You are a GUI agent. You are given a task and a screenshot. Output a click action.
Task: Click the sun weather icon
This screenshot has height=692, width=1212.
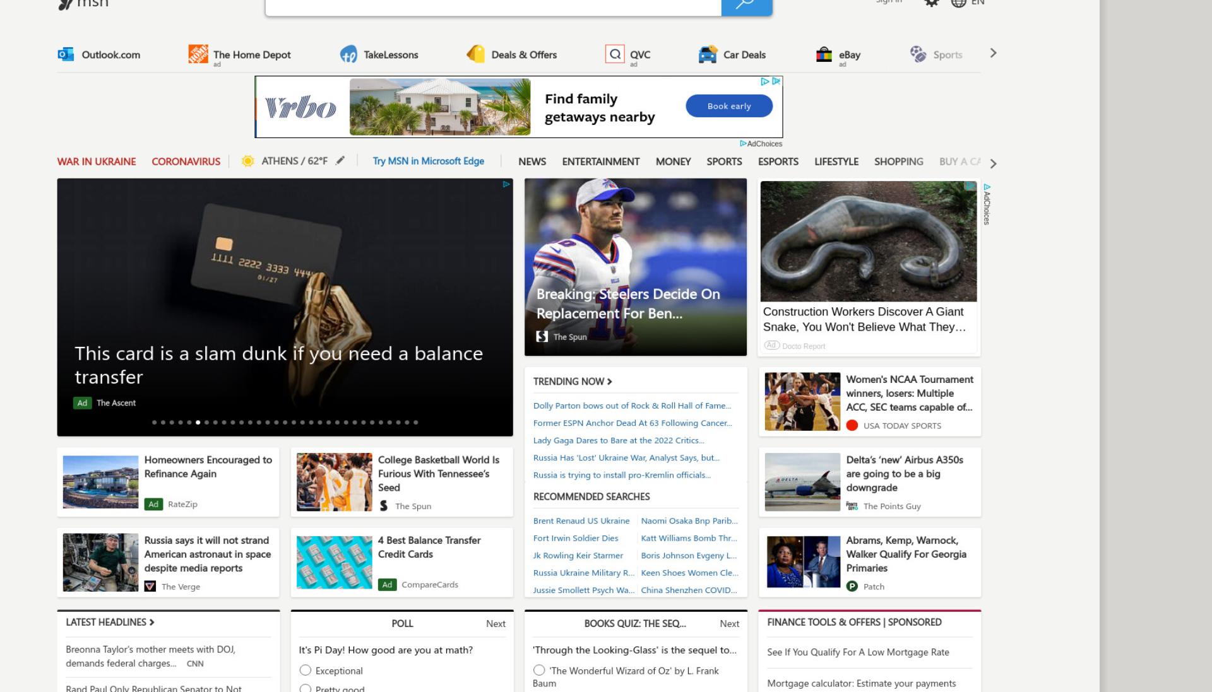[247, 161]
